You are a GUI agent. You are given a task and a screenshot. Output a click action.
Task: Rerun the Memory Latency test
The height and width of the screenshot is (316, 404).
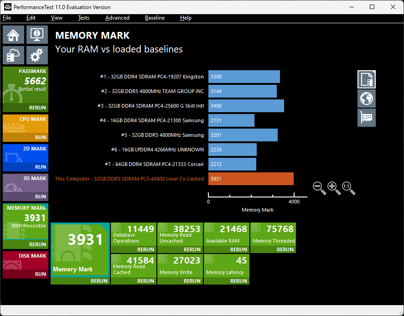pyautogui.click(x=238, y=281)
